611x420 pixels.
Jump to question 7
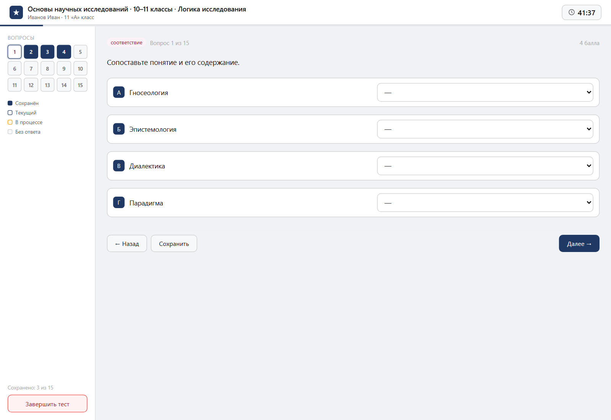tap(31, 68)
